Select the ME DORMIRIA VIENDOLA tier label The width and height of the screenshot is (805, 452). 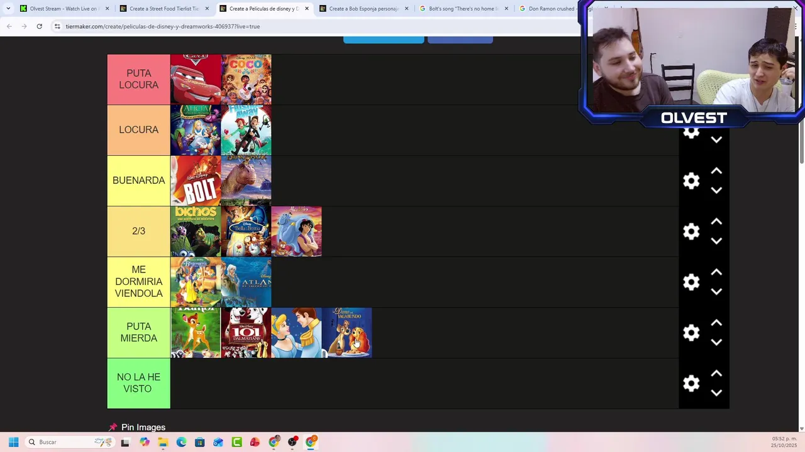[138, 282]
